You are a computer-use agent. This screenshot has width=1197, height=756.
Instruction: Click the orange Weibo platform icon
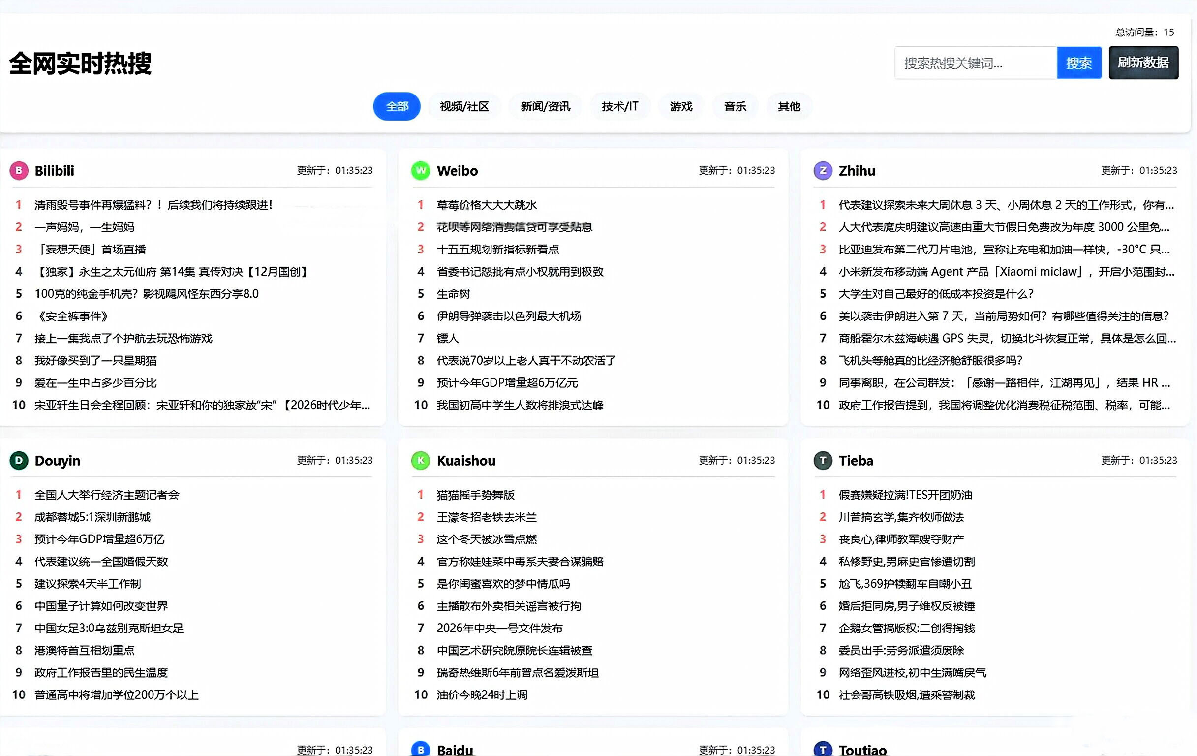click(421, 171)
